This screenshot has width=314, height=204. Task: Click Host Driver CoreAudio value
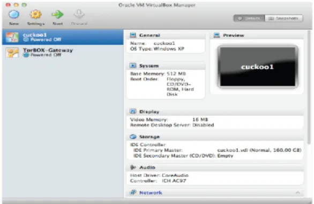click(175, 176)
